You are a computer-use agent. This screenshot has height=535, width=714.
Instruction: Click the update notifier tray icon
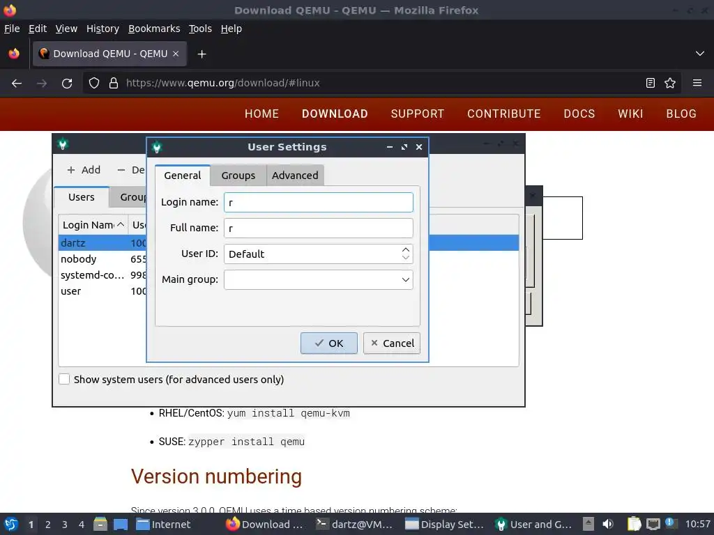(670, 522)
